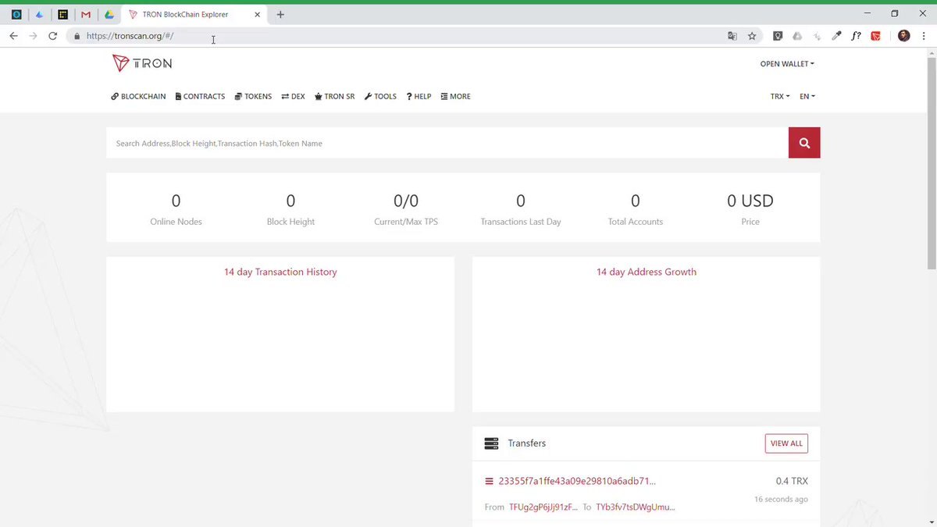The width and height of the screenshot is (937, 527).
Task: Open transaction hash 23355f7a1ffe43a09e29810a6adb71...
Action: (x=577, y=481)
